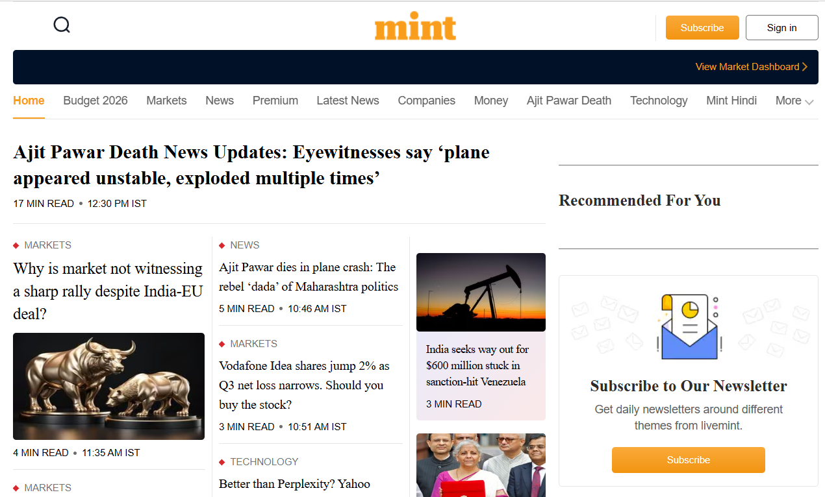The width and height of the screenshot is (825, 497).
Task: Subscribe to newsletter via the card button
Action: 688,460
